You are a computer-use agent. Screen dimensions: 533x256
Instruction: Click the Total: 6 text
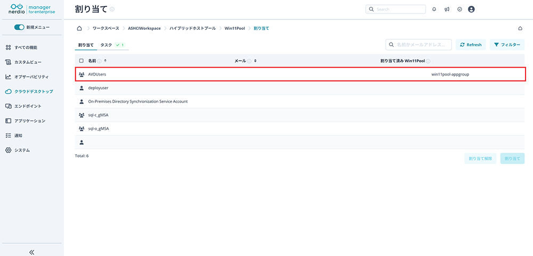point(82,156)
